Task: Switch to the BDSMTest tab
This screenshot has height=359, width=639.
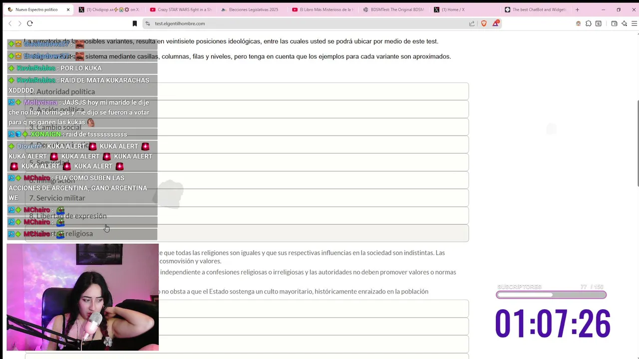Action: (394, 9)
